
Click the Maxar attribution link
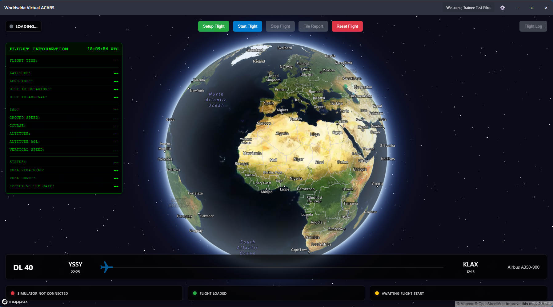pos(544,304)
